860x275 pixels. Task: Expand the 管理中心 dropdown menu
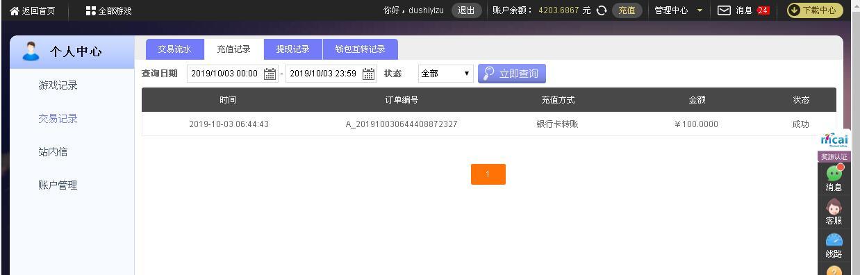pyautogui.click(x=679, y=10)
